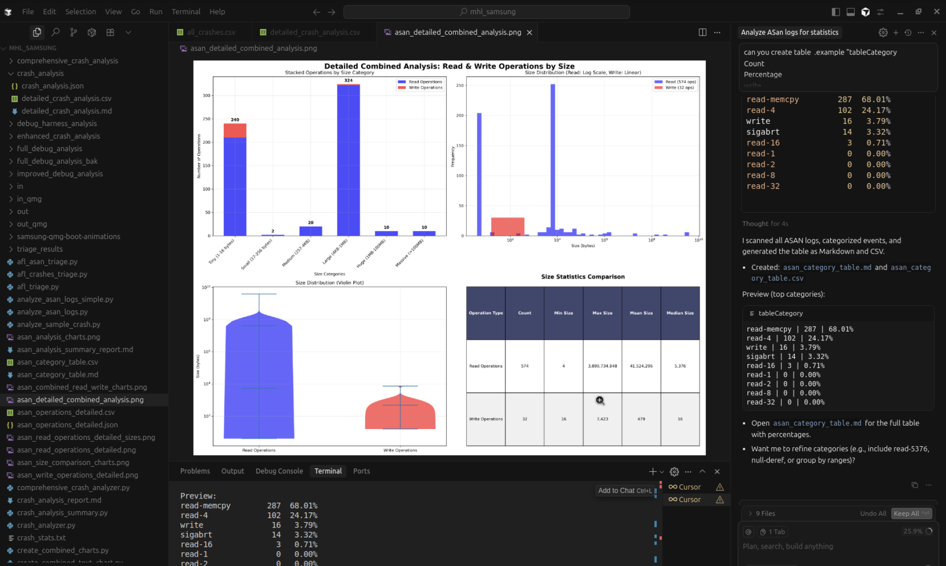The height and width of the screenshot is (566, 946).
Task: Toggle the AI chat pane
Action: 866,12
